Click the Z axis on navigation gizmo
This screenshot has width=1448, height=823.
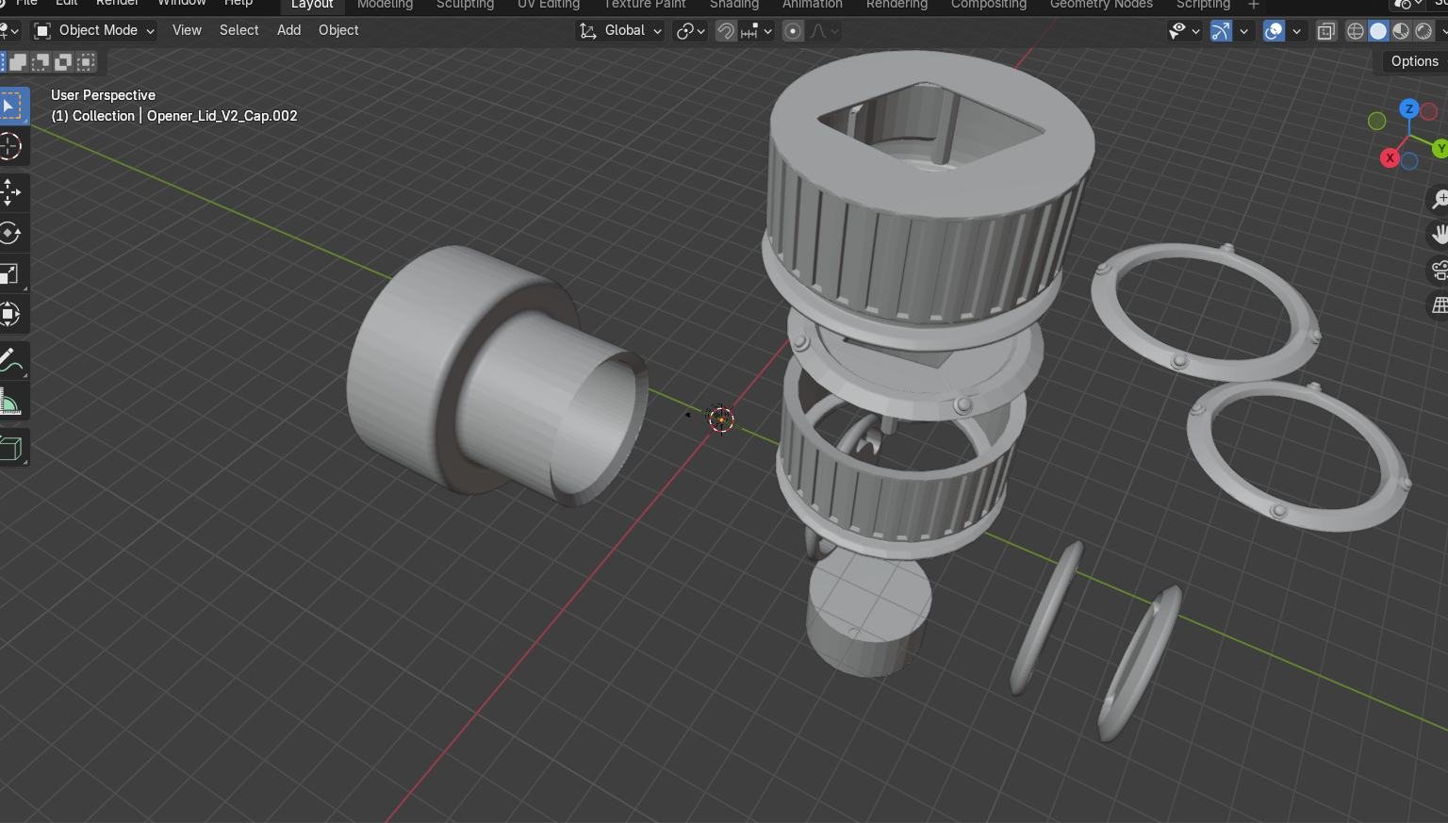point(1409,108)
